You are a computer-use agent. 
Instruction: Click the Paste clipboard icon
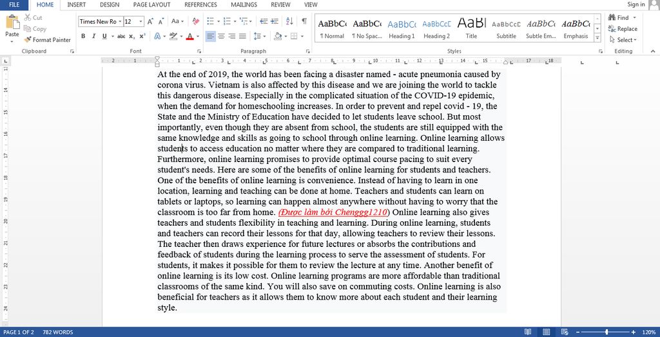12,22
